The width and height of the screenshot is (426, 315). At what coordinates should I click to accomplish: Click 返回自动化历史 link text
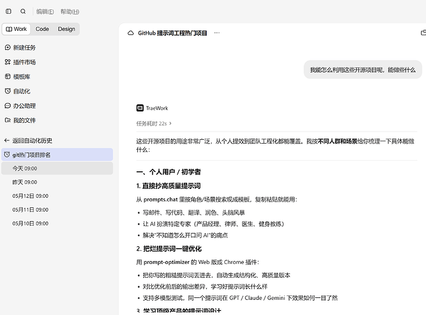coord(32,140)
